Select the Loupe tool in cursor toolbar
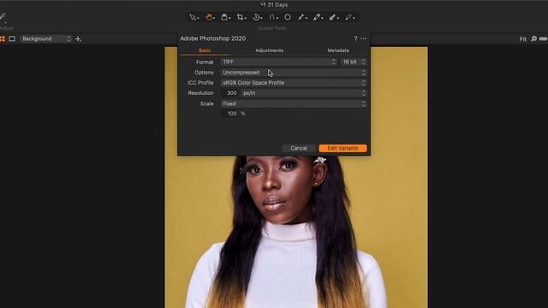Screen dimensions: 548x308 (225, 17)
